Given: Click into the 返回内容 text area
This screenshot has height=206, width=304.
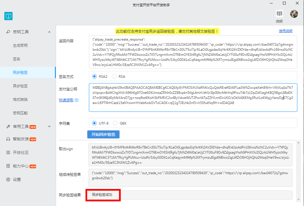Looking at the screenshot, I should [193, 52].
